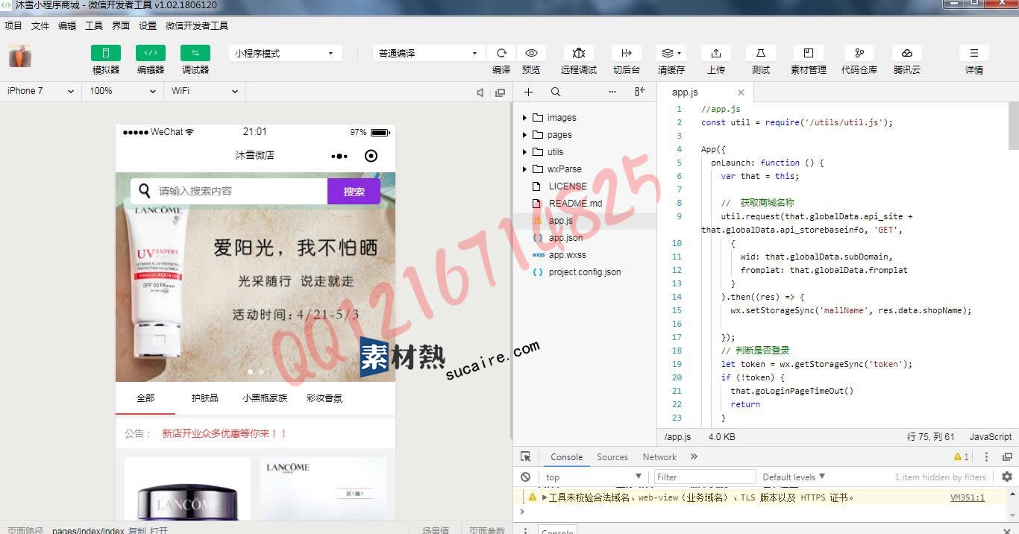Open the 100% zoom dropdown
This screenshot has height=534, width=1019.
click(x=123, y=91)
